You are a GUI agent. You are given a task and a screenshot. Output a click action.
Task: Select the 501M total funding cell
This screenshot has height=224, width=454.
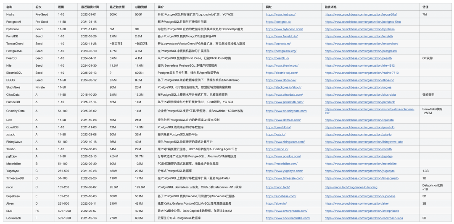point(143,196)
